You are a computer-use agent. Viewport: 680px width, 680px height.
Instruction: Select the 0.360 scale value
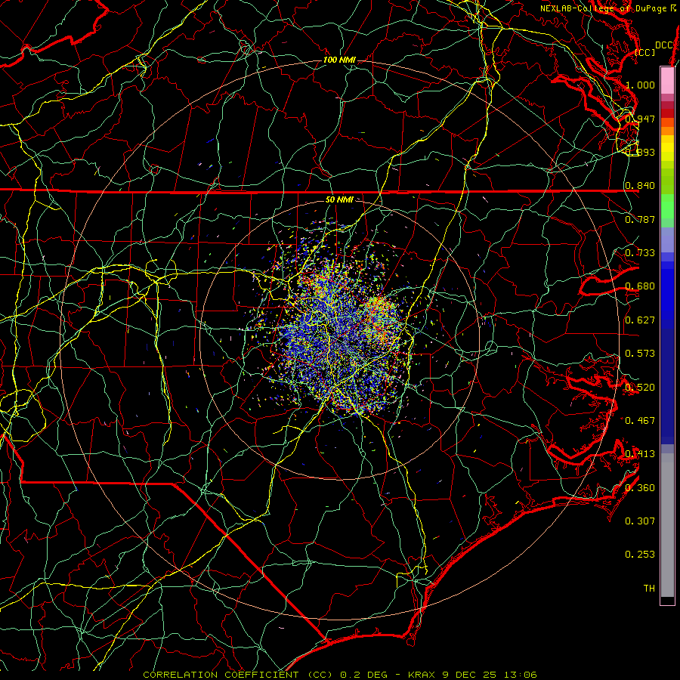640,488
